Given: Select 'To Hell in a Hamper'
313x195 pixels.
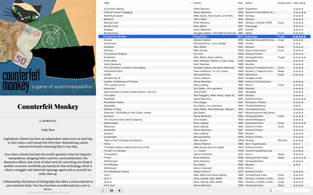Looking at the screenshot, I should 204,151.
